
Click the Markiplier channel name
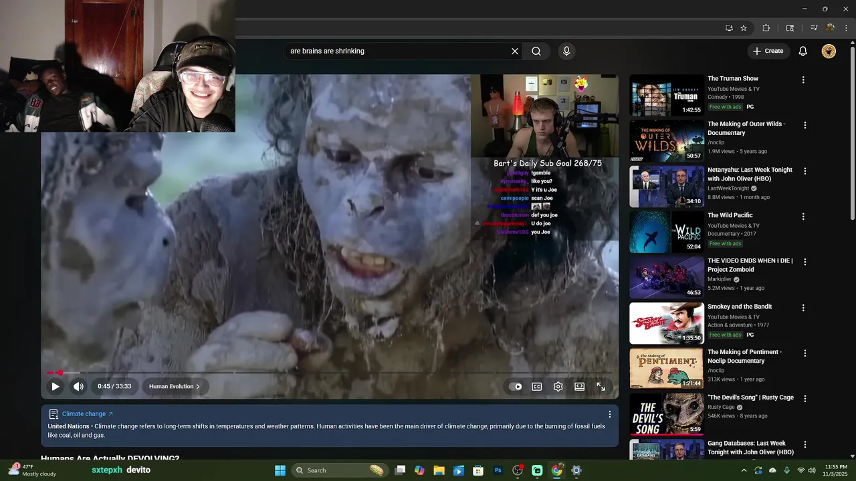(720, 279)
